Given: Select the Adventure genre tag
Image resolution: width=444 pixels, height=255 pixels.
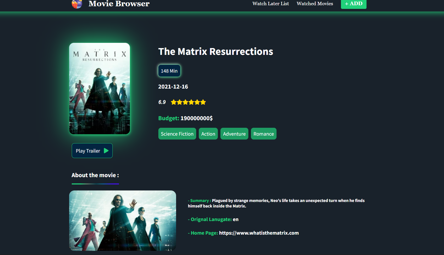Looking at the screenshot, I should pos(234,134).
